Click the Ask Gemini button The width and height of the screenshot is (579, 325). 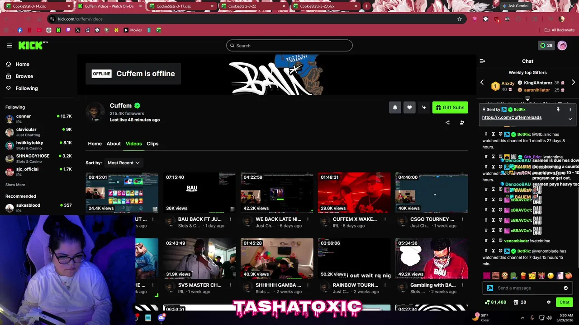point(514,6)
